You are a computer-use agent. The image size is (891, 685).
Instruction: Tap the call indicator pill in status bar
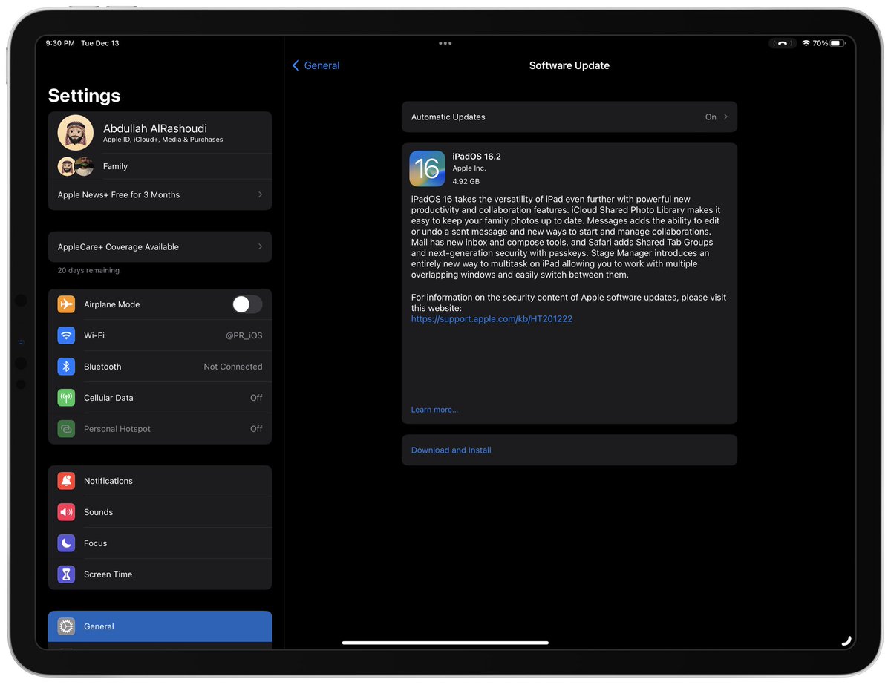pos(783,43)
